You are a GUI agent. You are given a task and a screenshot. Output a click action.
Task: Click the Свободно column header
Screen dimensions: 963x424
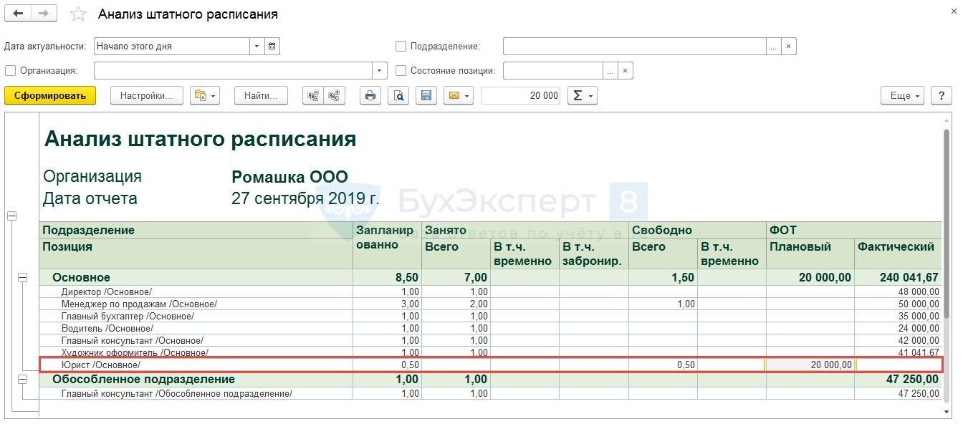(698, 231)
